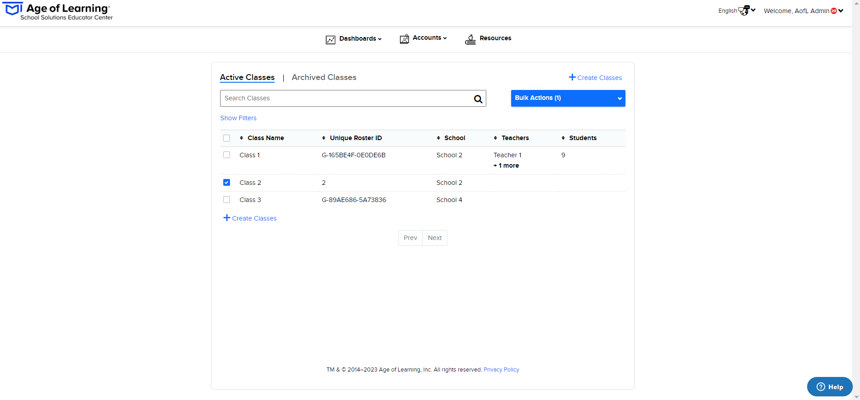The height and width of the screenshot is (400, 860).
Task: Click School 2 in Class 1 row
Action: [449, 155]
